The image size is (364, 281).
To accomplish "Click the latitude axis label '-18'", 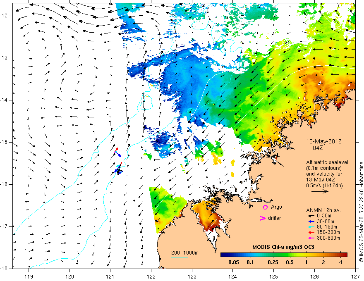I will [5, 269].
